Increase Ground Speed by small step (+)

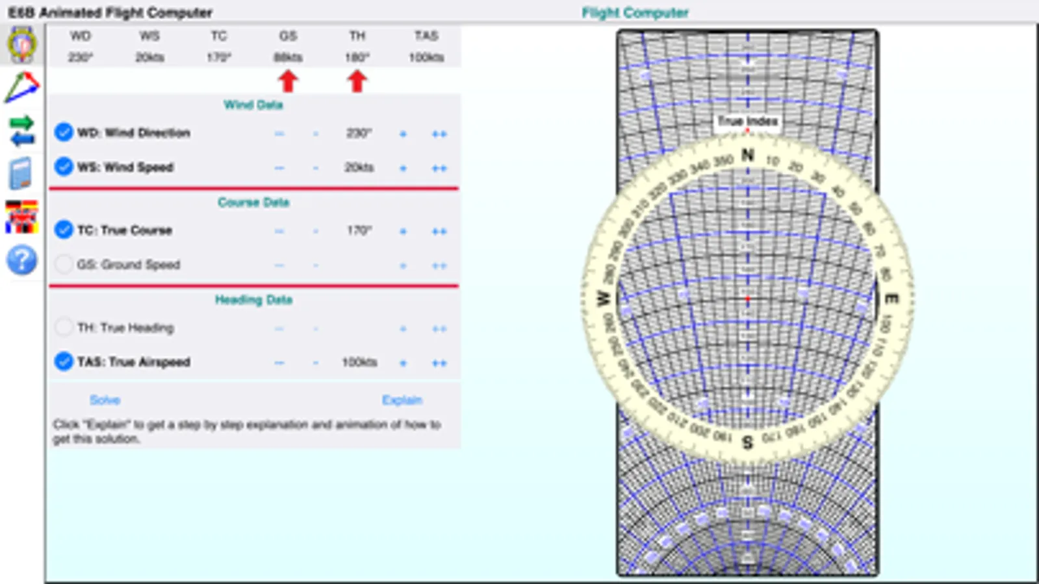(403, 265)
